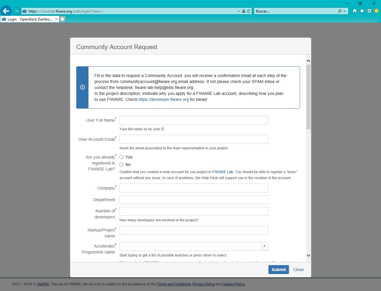This screenshot has height=291, width=381.
Task: Click the browser forward arrow button
Action: pos(16,11)
